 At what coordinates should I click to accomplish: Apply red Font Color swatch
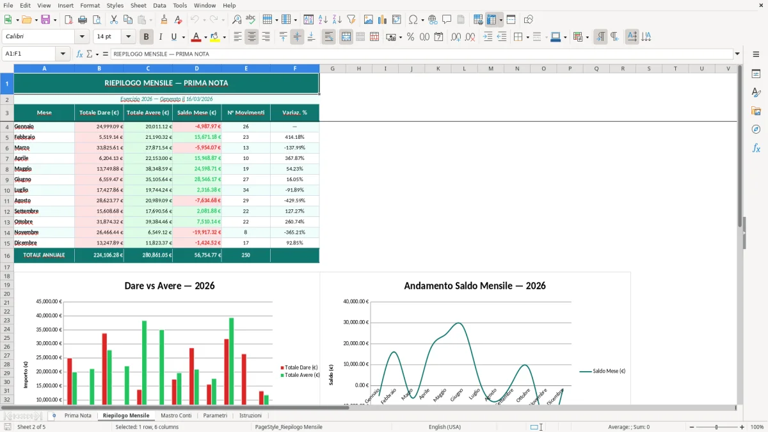(196, 37)
